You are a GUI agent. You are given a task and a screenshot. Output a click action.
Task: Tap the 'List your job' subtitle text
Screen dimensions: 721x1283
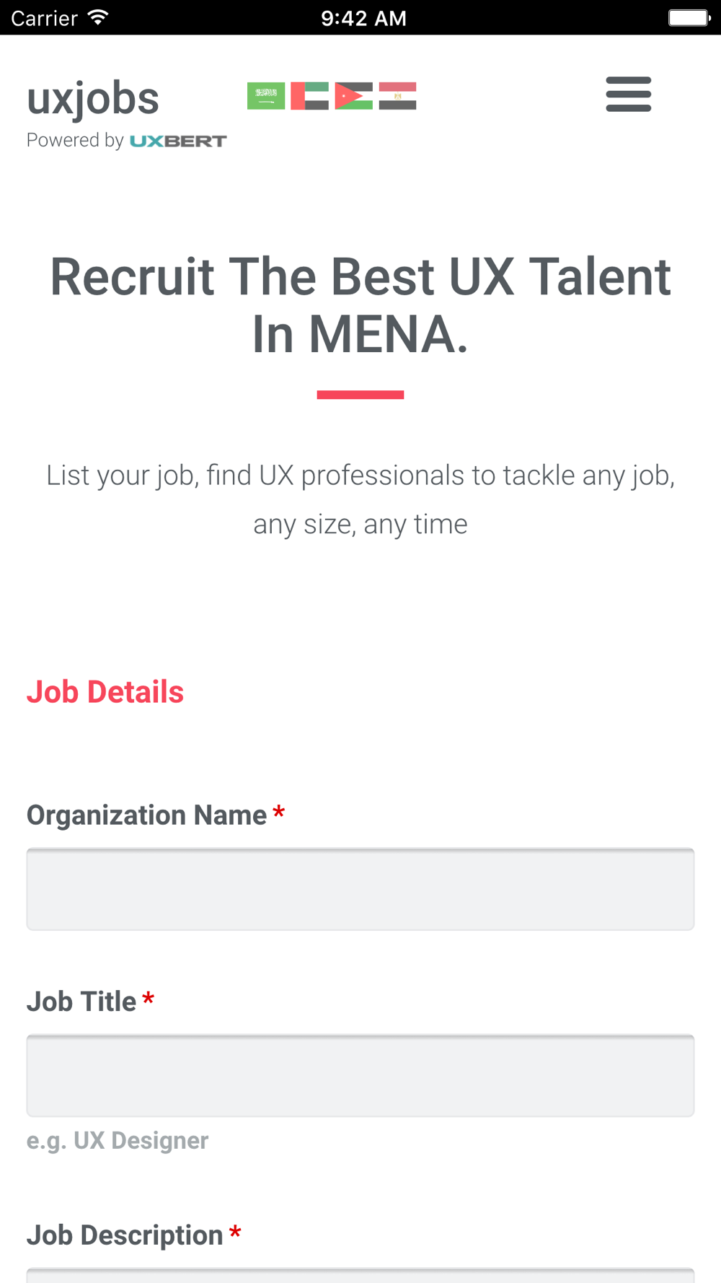coord(360,499)
